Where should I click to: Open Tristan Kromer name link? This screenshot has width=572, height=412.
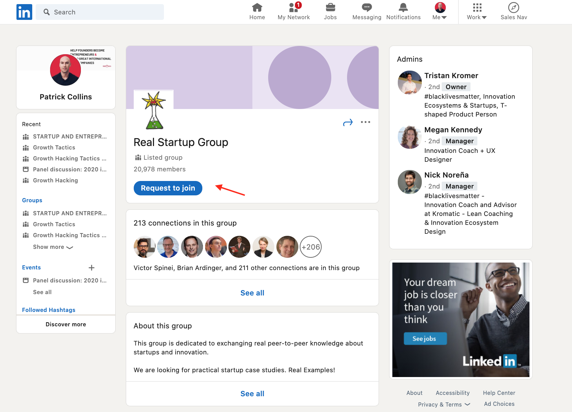tap(451, 76)
